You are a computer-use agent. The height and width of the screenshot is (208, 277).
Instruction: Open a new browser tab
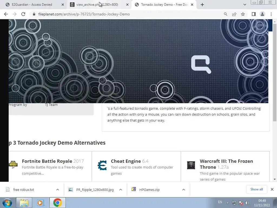[202, 5]
